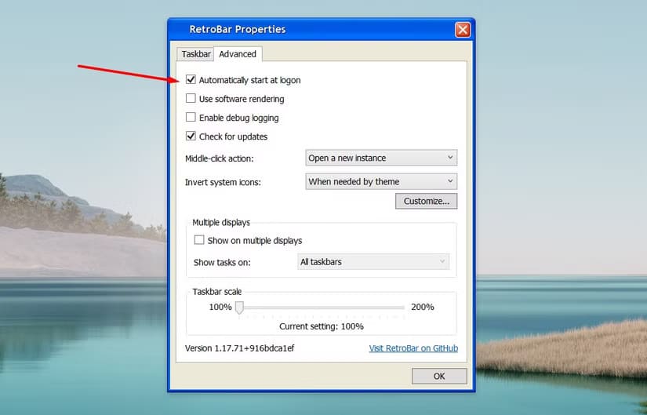The width and height of the screenshot is (647, 415).
Task: Click the Multiple displays group heading
Action: (221, 223)
